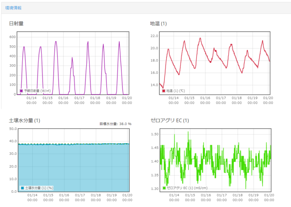Click the 14.0 y-axis value in 地温 chart

[x=154, y=85]
